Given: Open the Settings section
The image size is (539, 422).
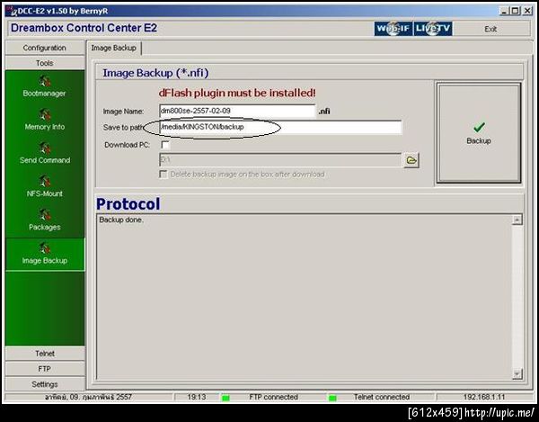Looking at the screenshot, I should tap(45, 384).
